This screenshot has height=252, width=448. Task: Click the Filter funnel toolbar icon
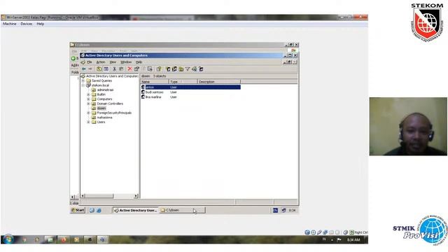click(188, 69)
